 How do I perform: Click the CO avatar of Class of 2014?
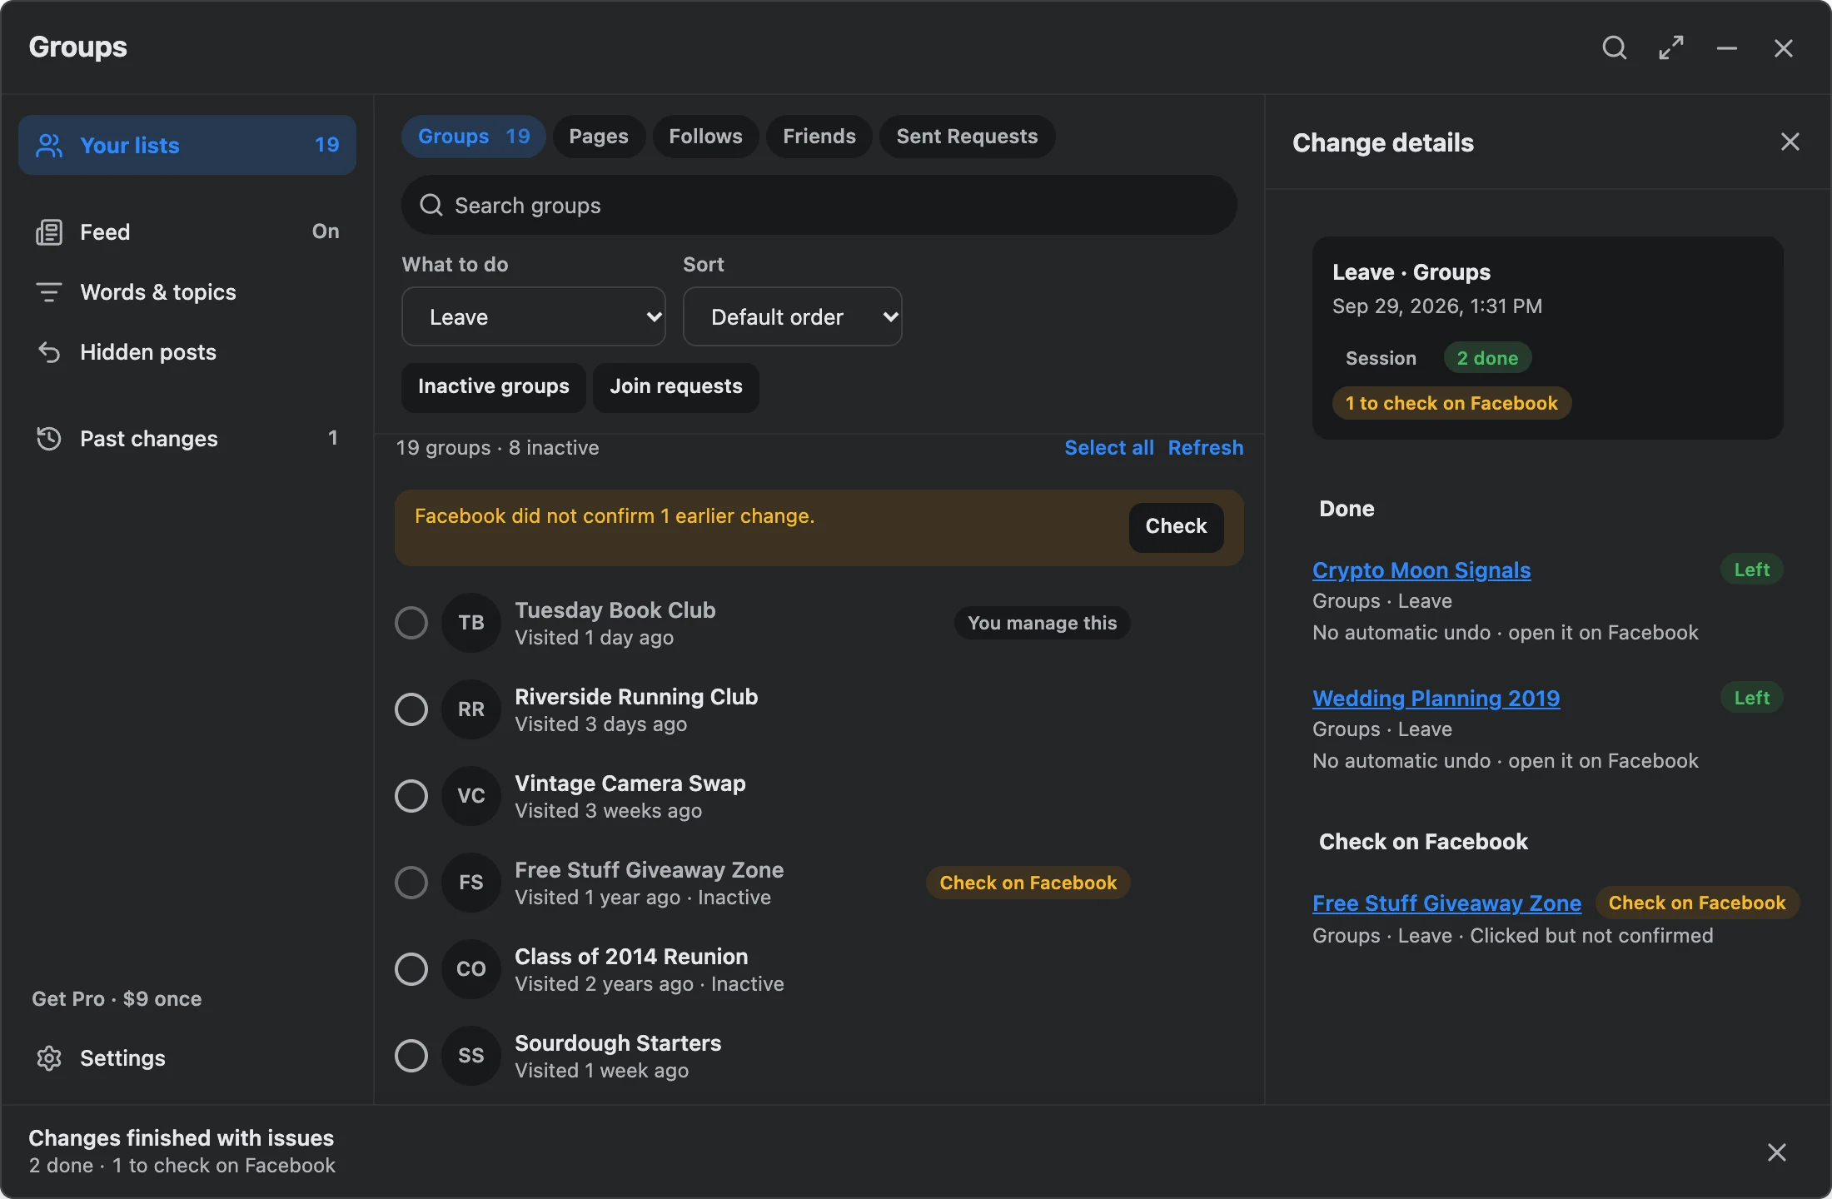click(x=471, y=969)
